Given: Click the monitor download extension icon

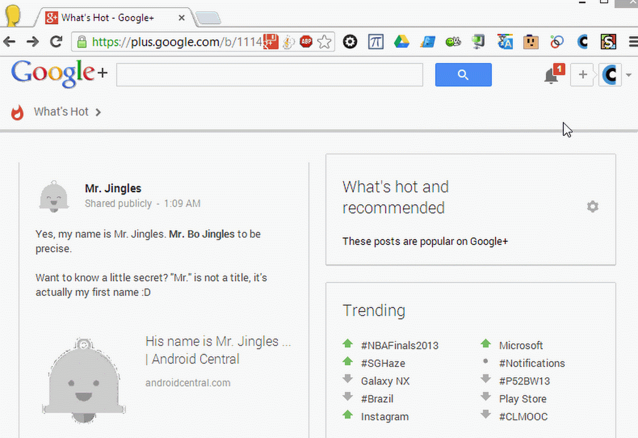Looking at the screenshot, I should pyautogui.click(x=479, y=42).
